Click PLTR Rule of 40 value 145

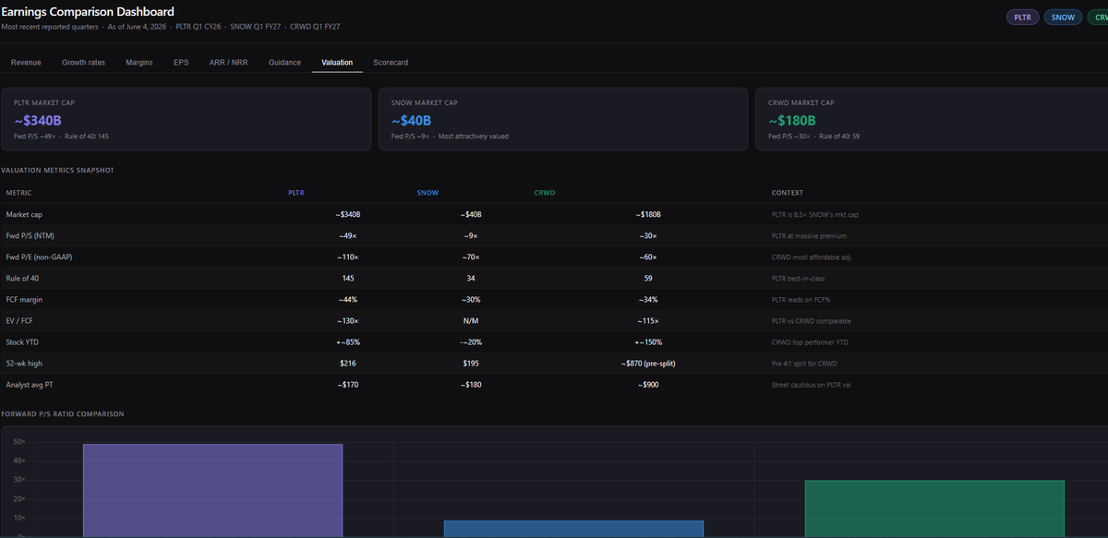tap(348, 278)
